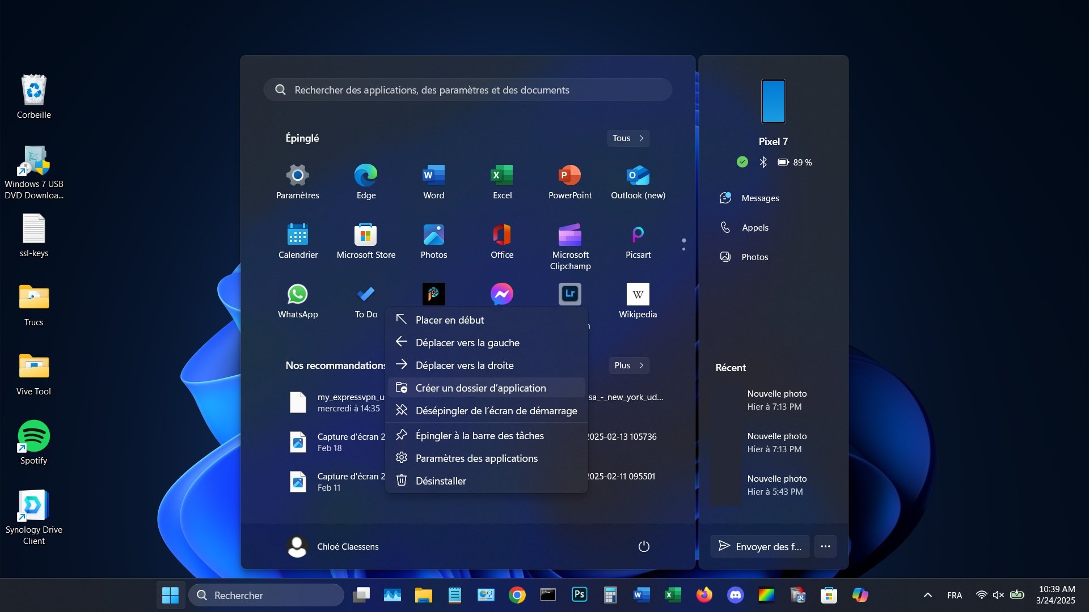Viewport: 1089px width, 612px height.
Task: Choose Désépingler de l'écran de démarrage
Action: tap(496, 410)
